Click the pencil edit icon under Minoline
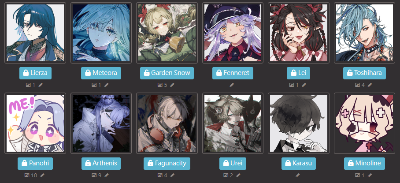Image resolution: width=400 pixels, height=183 pixels. [370, 175]
